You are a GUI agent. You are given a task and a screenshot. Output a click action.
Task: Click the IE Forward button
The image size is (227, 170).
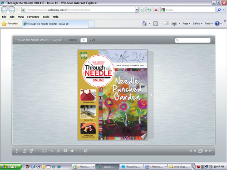click(12, 10)
